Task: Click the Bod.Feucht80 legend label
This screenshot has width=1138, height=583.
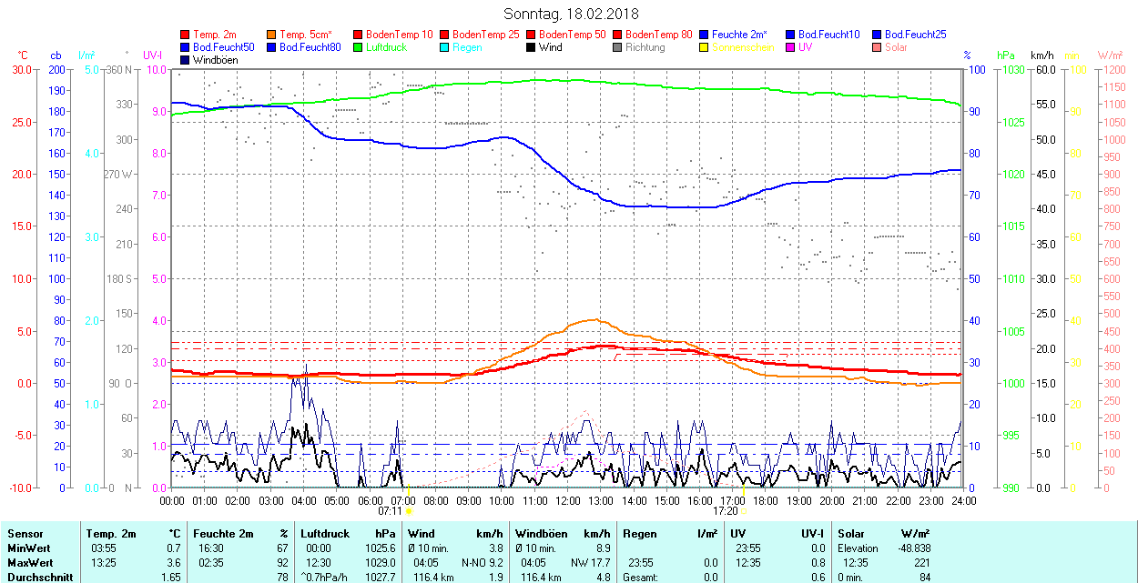Action: click(x=310, y=47)
